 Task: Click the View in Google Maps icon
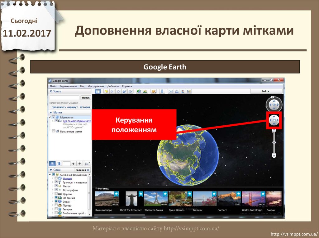pos(189,91)
